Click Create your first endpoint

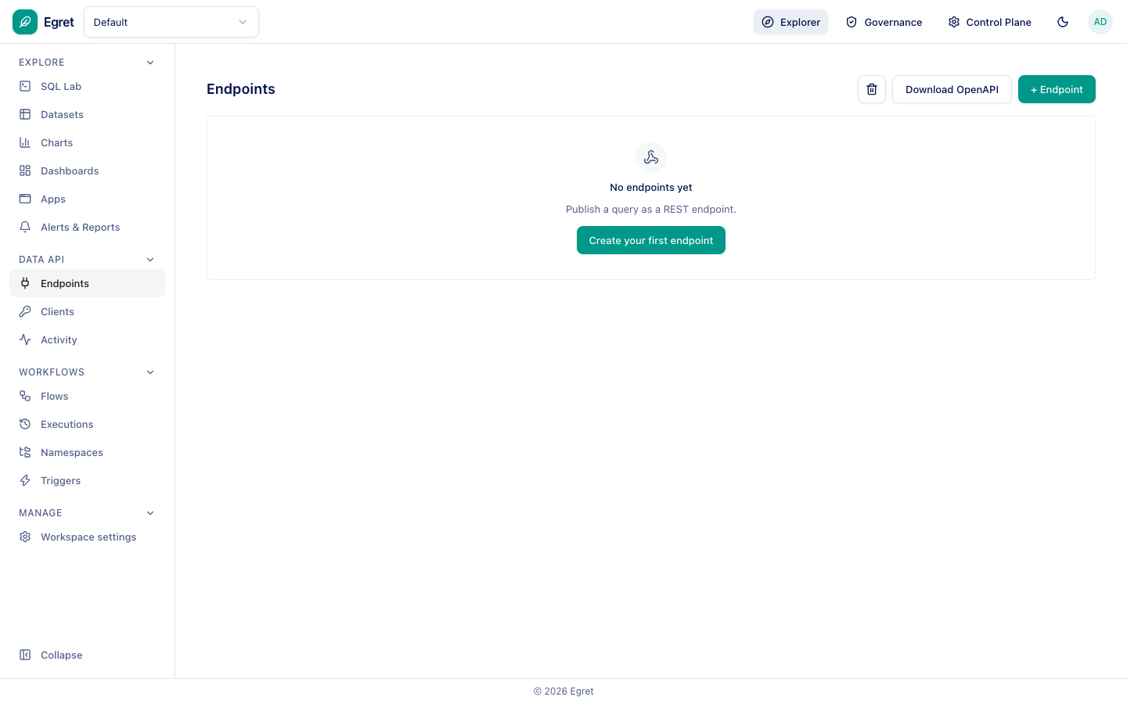(651, 240)
